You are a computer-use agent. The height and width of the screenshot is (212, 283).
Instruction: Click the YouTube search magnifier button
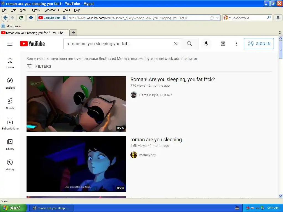click(x=190, y=44)
